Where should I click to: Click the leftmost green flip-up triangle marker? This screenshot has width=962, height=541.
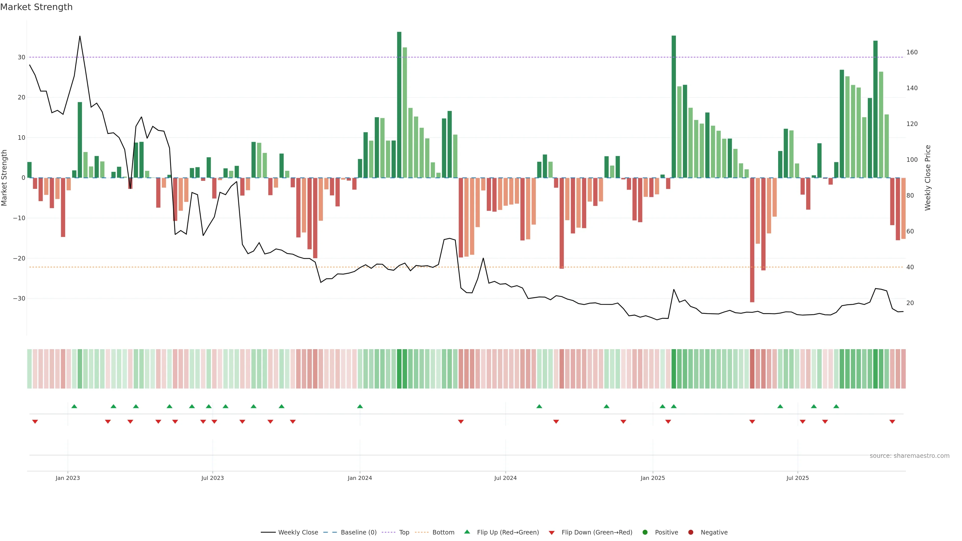click(74, 406)
